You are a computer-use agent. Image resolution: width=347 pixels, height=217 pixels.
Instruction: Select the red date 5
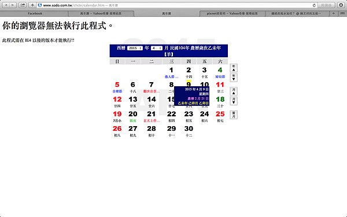coord(117,85)
